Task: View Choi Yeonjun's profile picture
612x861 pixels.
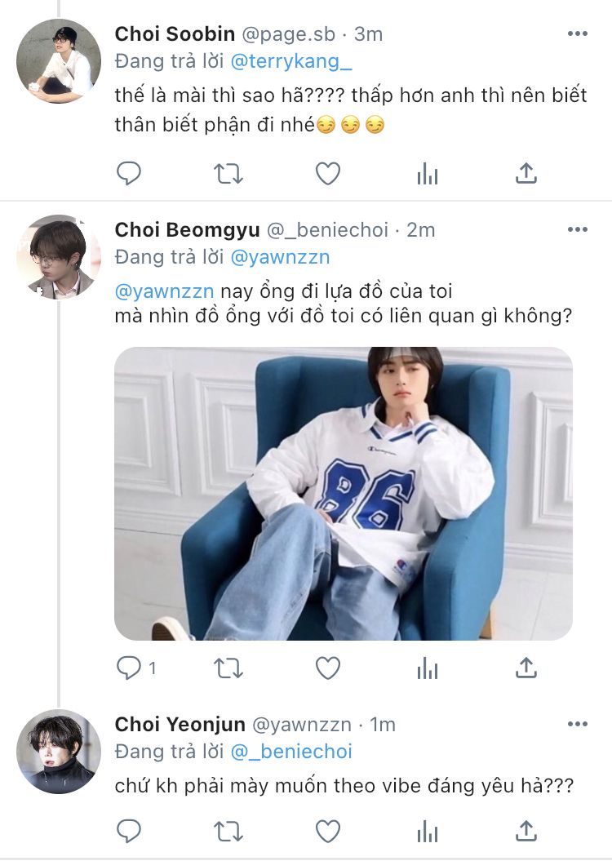Action: point(58,751)
